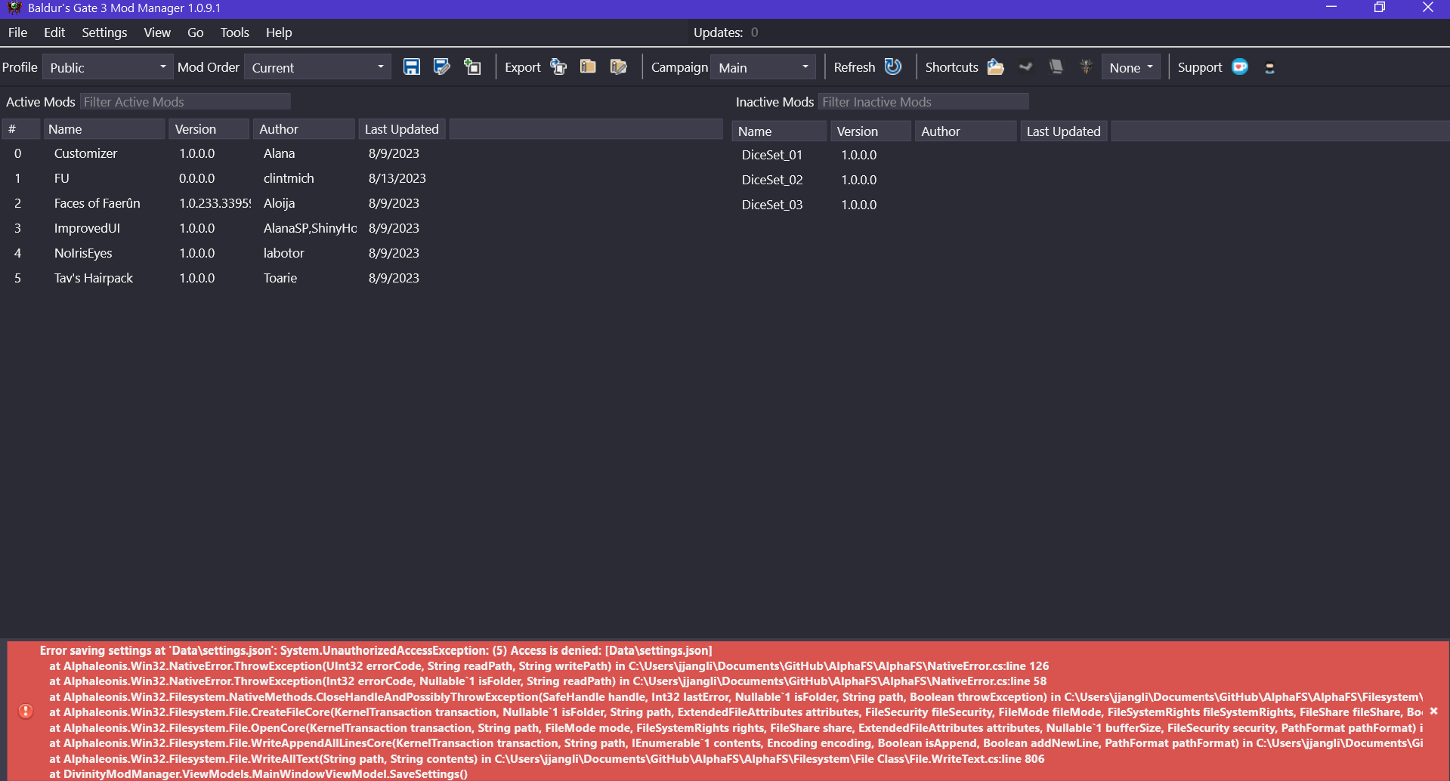Screen dimensions: 1450x781
Task: Click the save-as load order icon
Action: [442, 66]
